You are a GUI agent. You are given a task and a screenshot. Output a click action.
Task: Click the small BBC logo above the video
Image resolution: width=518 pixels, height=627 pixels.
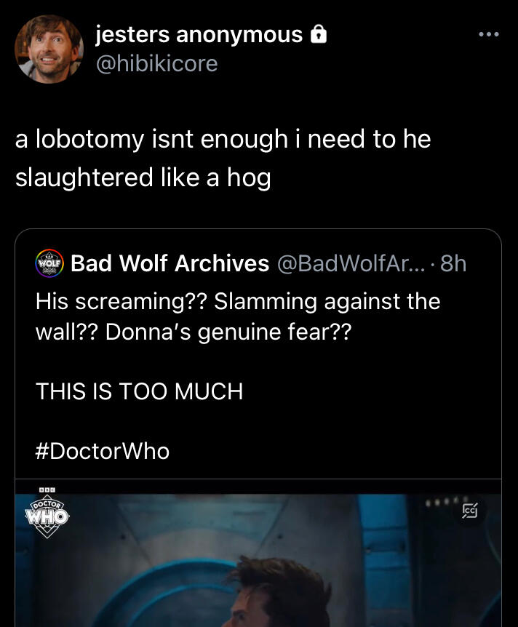(x=47, y=490)
